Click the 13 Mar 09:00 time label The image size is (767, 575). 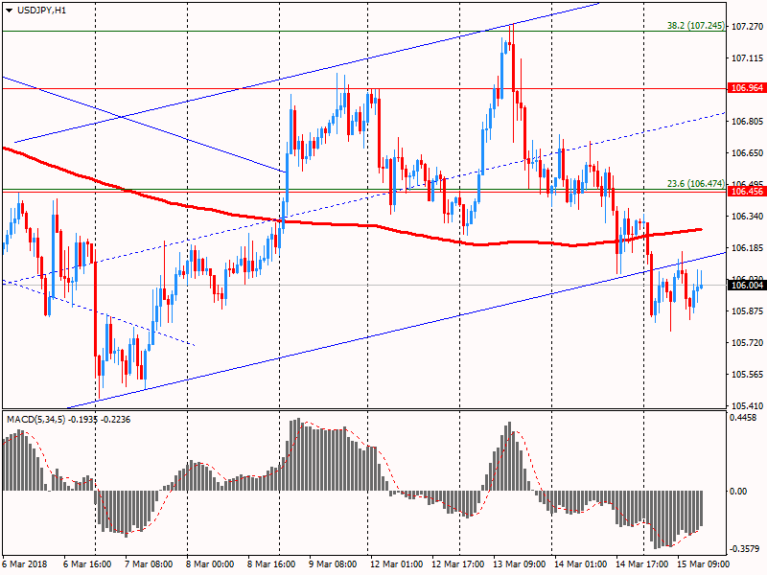(519, 563)
